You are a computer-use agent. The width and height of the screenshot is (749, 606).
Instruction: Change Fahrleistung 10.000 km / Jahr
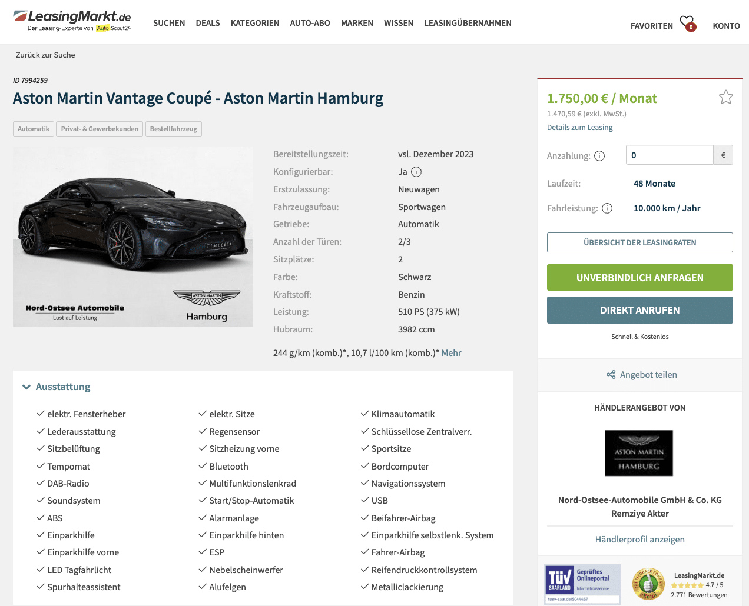pyautogui.click(x=667, y=208)
